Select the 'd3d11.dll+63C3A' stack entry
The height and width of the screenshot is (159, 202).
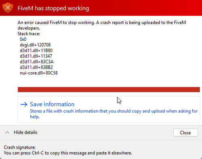coord(37,62)
